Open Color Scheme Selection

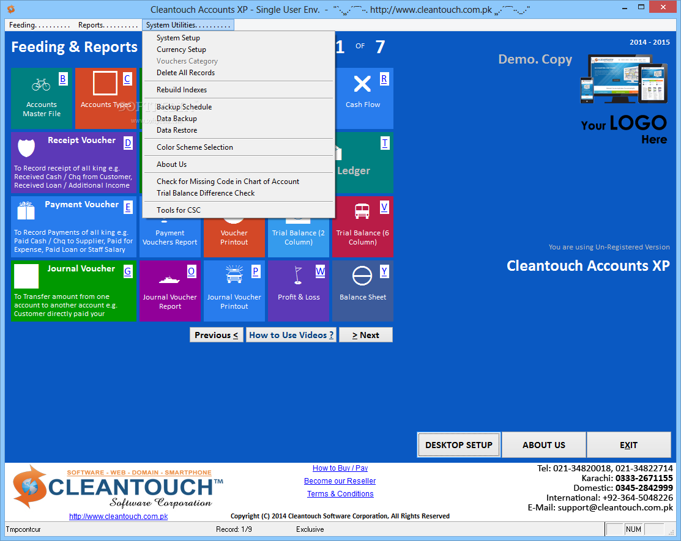[x=239, y=147]
